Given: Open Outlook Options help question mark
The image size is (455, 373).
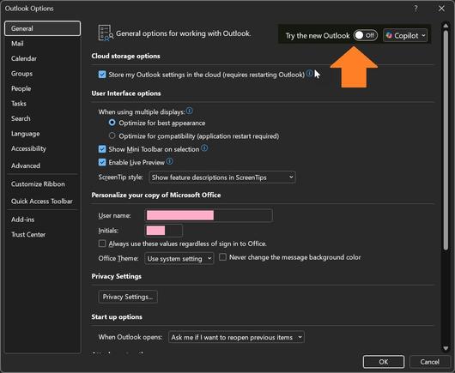Looking at the screenshot, I should point(416,9).
